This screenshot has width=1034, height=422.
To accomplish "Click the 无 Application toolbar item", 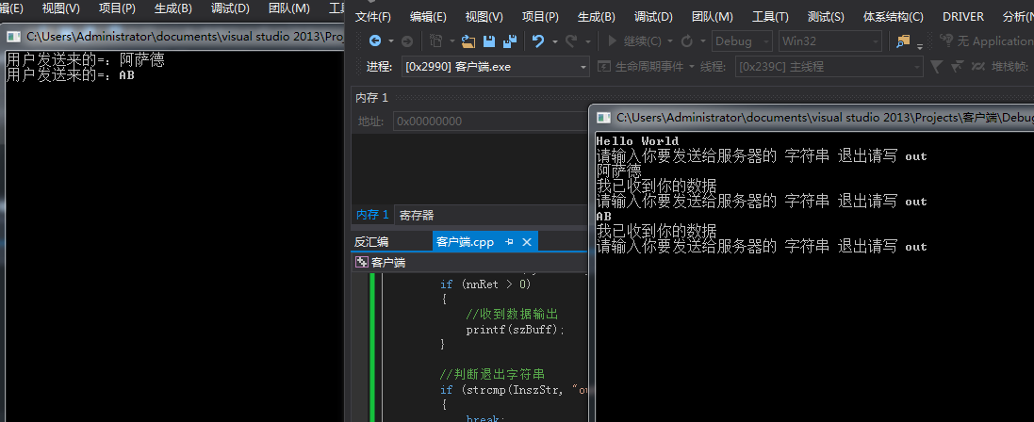I will coord(986,41).
